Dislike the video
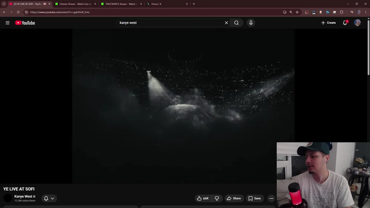 pyautogui.click(x=217, y=198)
